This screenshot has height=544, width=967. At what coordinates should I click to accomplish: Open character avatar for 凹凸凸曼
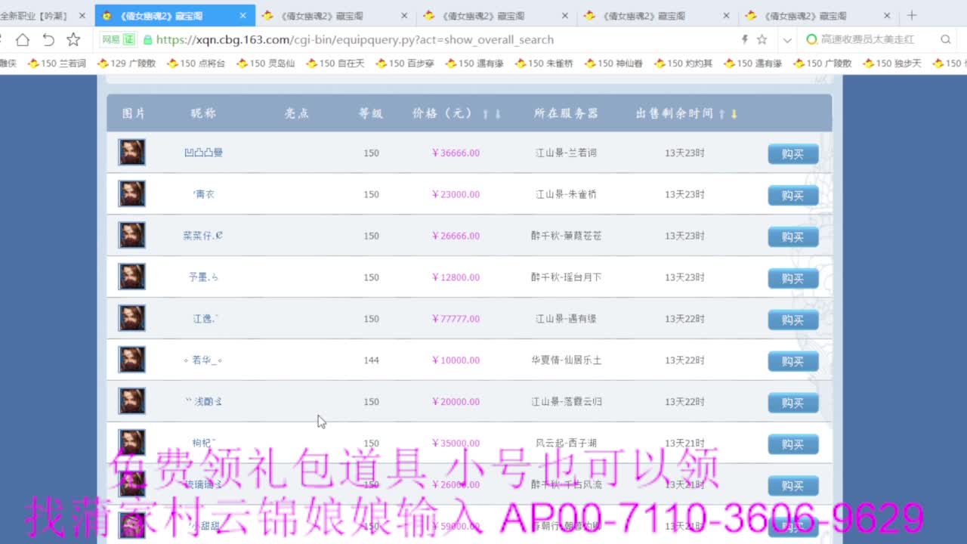click(x=131, y=152)
